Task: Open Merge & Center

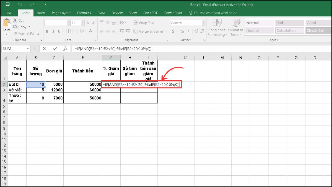Action: (x=148, y=31)
